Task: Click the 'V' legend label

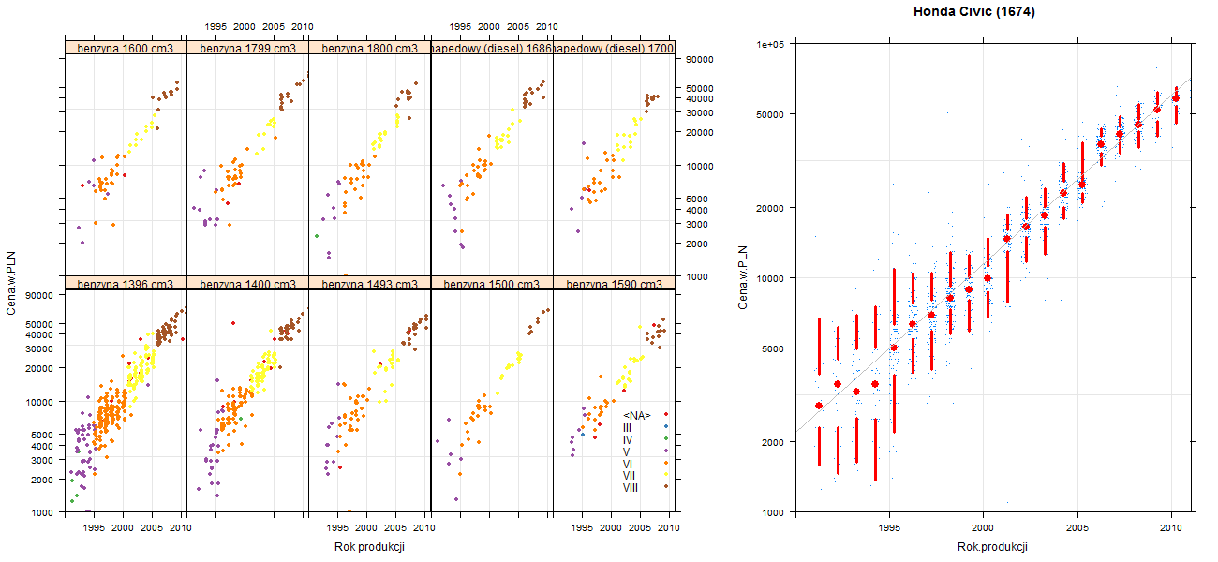Action: tap(627, 451)
